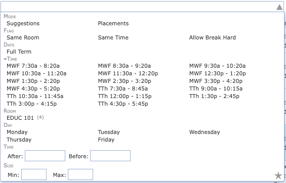The height and width of the screenshot is (183, 286).
Task: Focus the After time field
Action: (x=45, y=156)
